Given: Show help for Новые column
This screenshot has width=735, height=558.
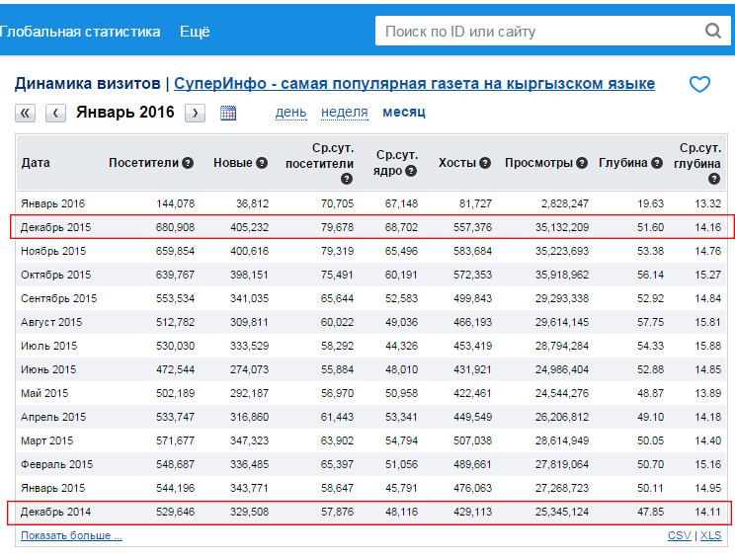Looking at the screenshot, I should pos(262,163).
